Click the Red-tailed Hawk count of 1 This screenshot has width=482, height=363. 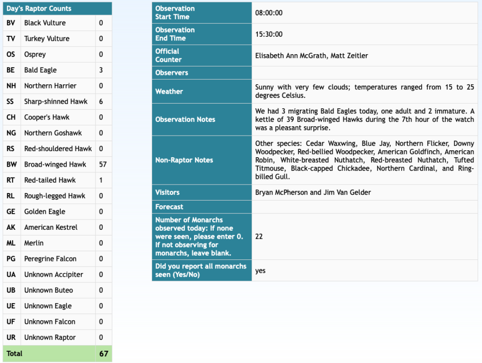click(101, 180)
